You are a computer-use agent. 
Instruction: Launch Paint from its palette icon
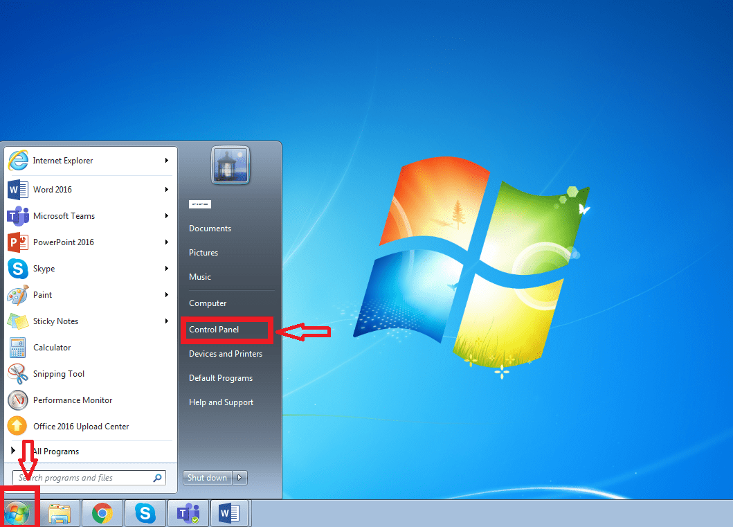(18, 295)
